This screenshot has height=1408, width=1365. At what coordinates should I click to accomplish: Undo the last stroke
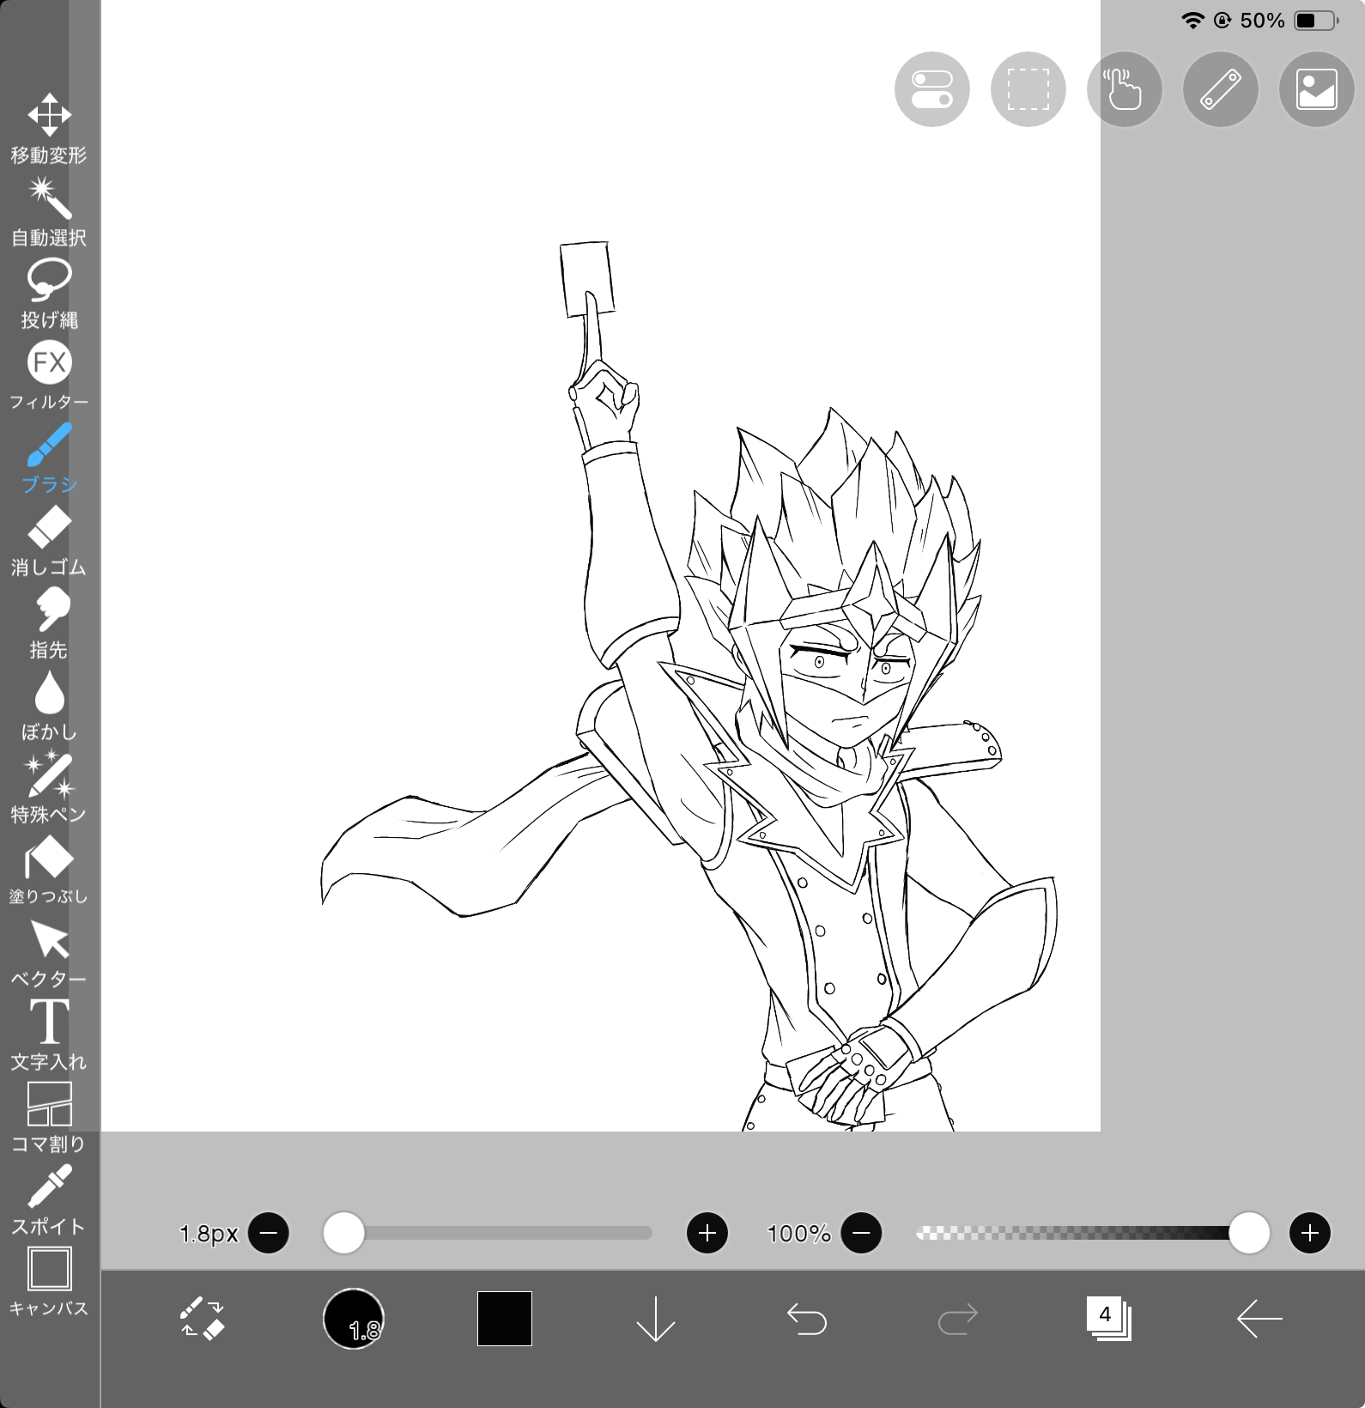click(807, 1319)
